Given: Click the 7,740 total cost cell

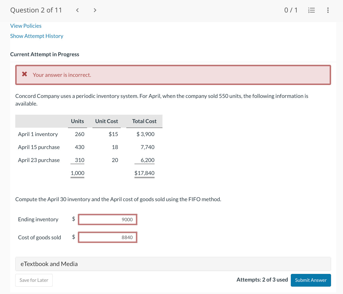Looking at the screenshot, I should coord(147,147).
